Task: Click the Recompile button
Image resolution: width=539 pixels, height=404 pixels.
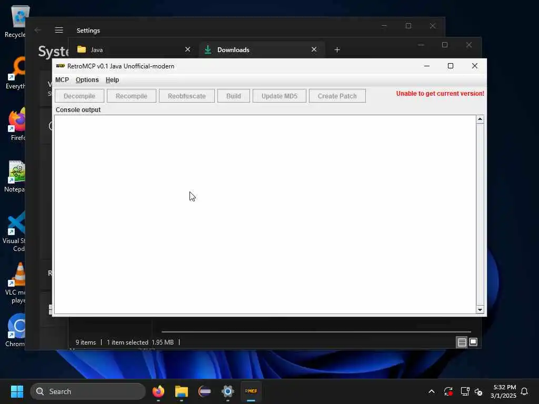Action: click(x=131, y=96)
